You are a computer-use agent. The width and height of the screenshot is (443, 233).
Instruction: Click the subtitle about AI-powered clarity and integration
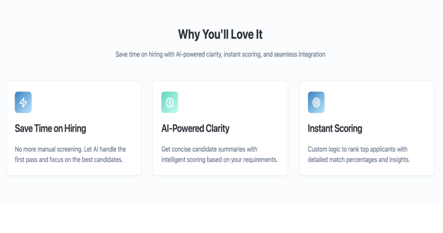(x=220, y=54)
